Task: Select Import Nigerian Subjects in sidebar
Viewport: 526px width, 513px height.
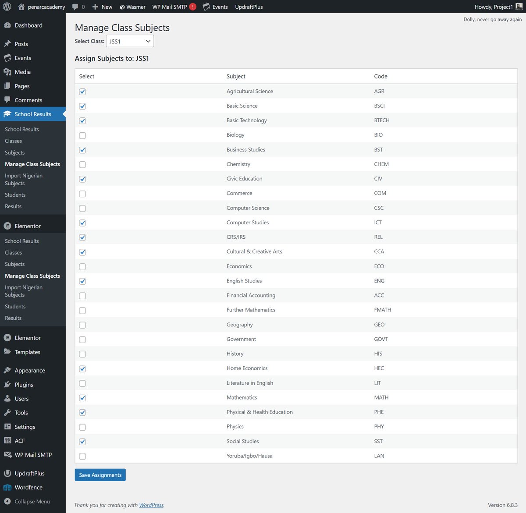Action: 24,179
